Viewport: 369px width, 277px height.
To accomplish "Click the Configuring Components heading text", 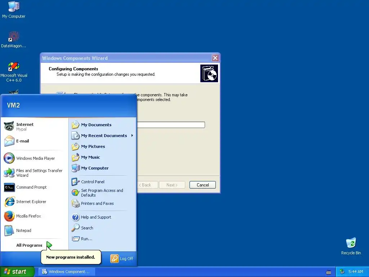I will (x=74, y=69).
